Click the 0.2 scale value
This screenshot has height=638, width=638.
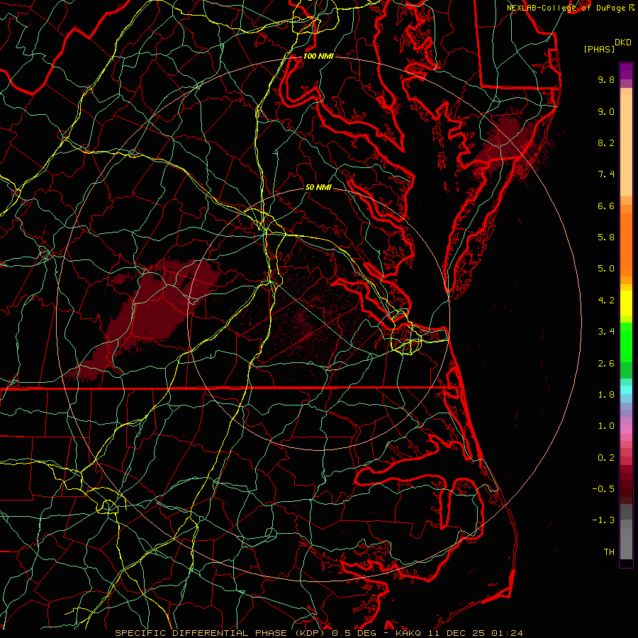point(606,458)
